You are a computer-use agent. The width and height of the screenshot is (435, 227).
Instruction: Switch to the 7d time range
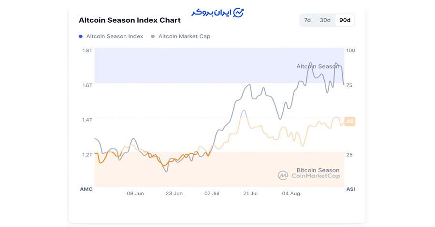pos(308,20)
